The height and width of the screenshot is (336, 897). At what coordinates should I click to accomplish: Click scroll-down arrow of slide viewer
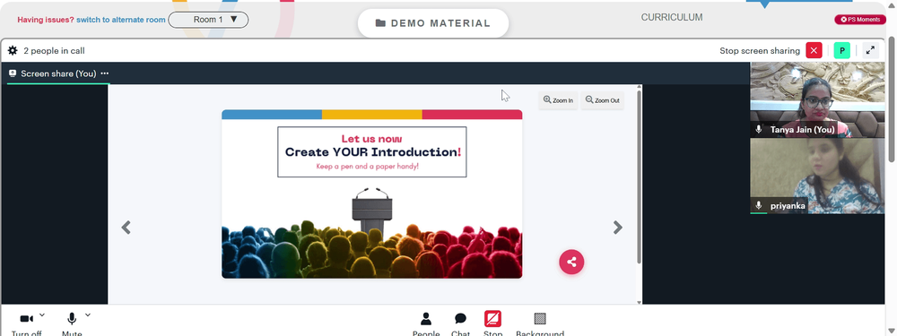(x=639, y=302)
